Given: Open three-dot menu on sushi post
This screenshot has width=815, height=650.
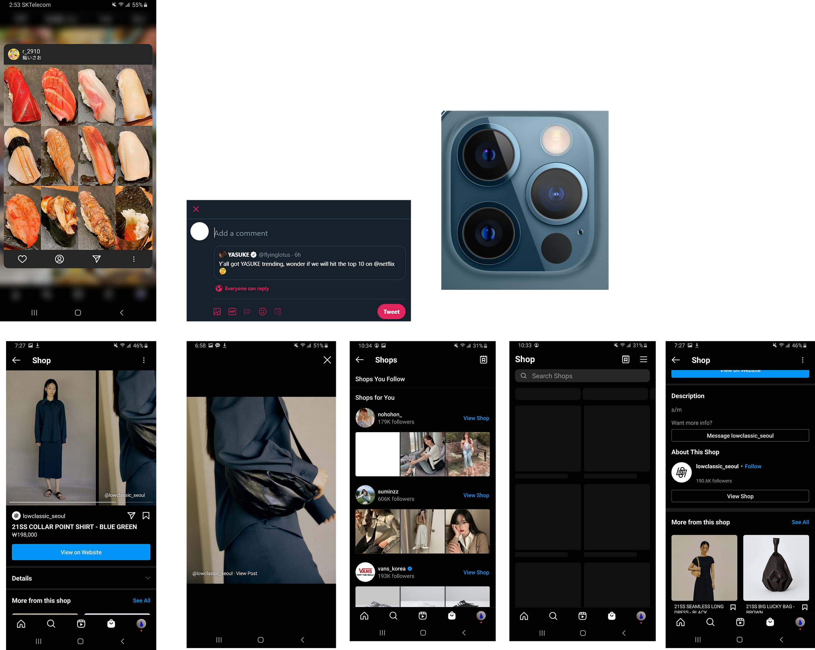Looking at the screenshot, I should (133, 259).
